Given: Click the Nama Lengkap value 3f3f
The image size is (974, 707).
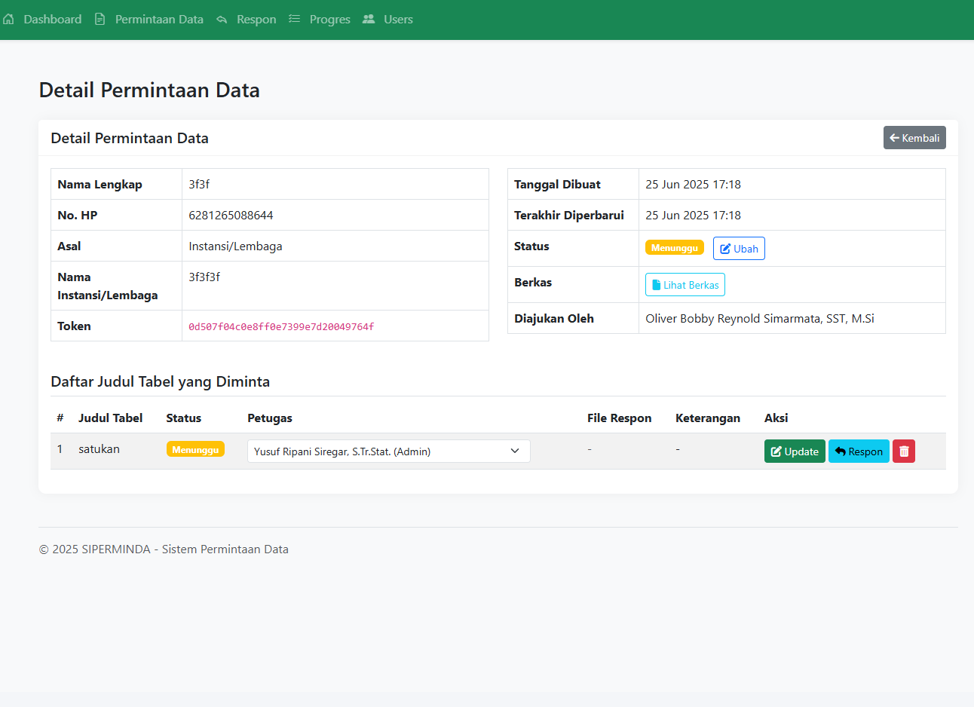Looking at the screenshot, I should [x=199, y=185].
